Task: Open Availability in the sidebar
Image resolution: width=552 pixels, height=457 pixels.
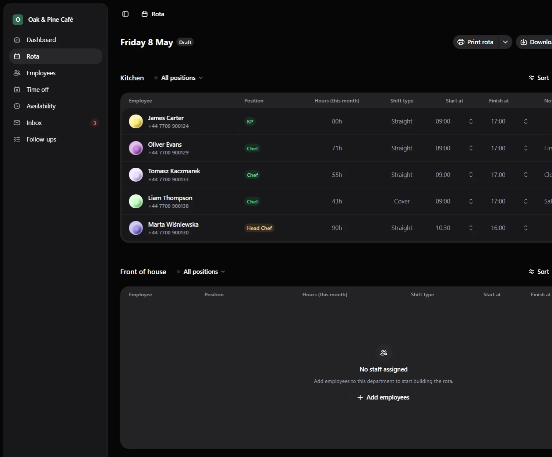Action: (56, 106)
